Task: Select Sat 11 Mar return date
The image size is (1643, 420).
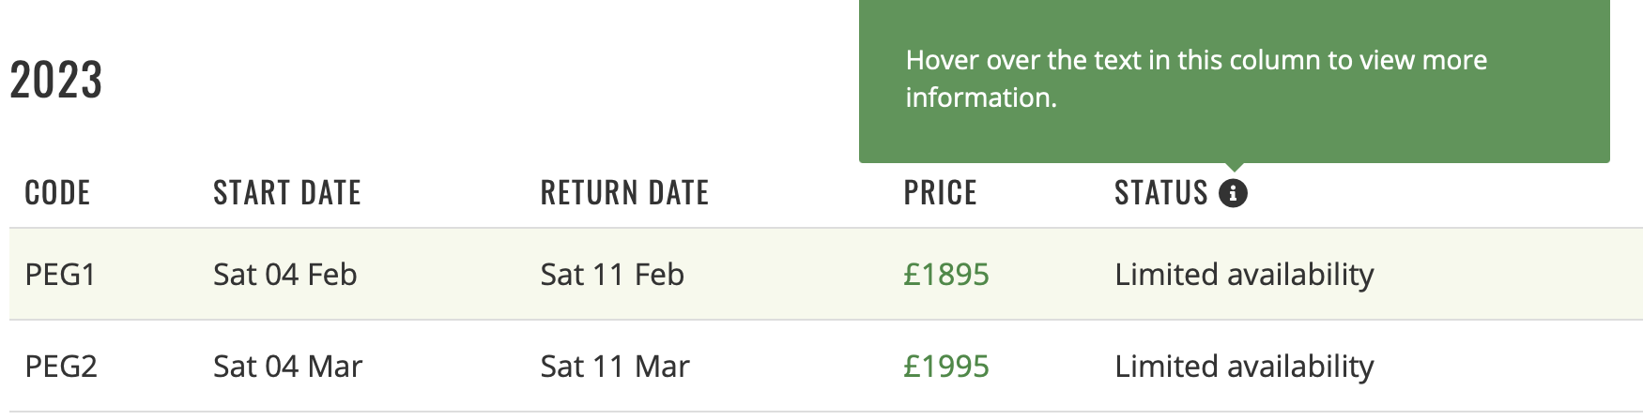Action: pos(615,367)
